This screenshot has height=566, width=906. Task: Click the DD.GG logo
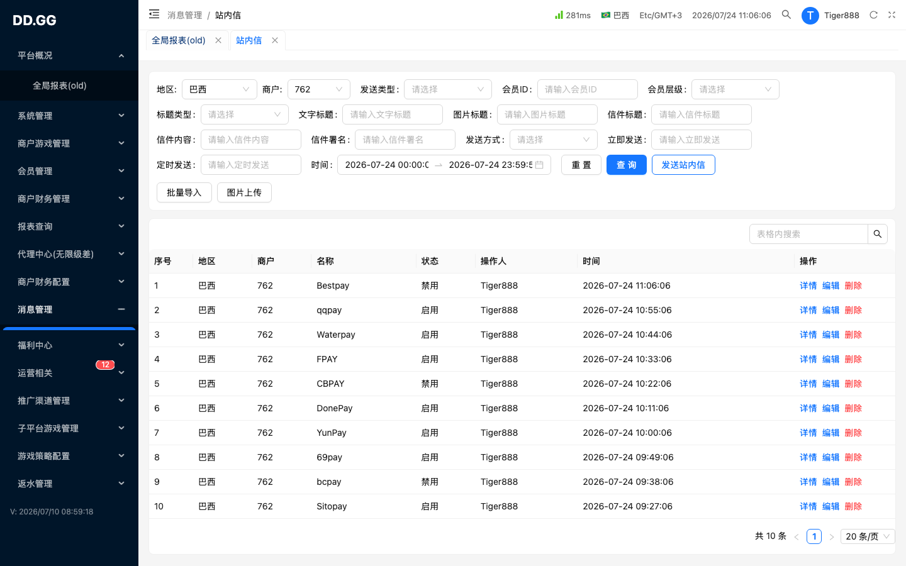[35, 20]
